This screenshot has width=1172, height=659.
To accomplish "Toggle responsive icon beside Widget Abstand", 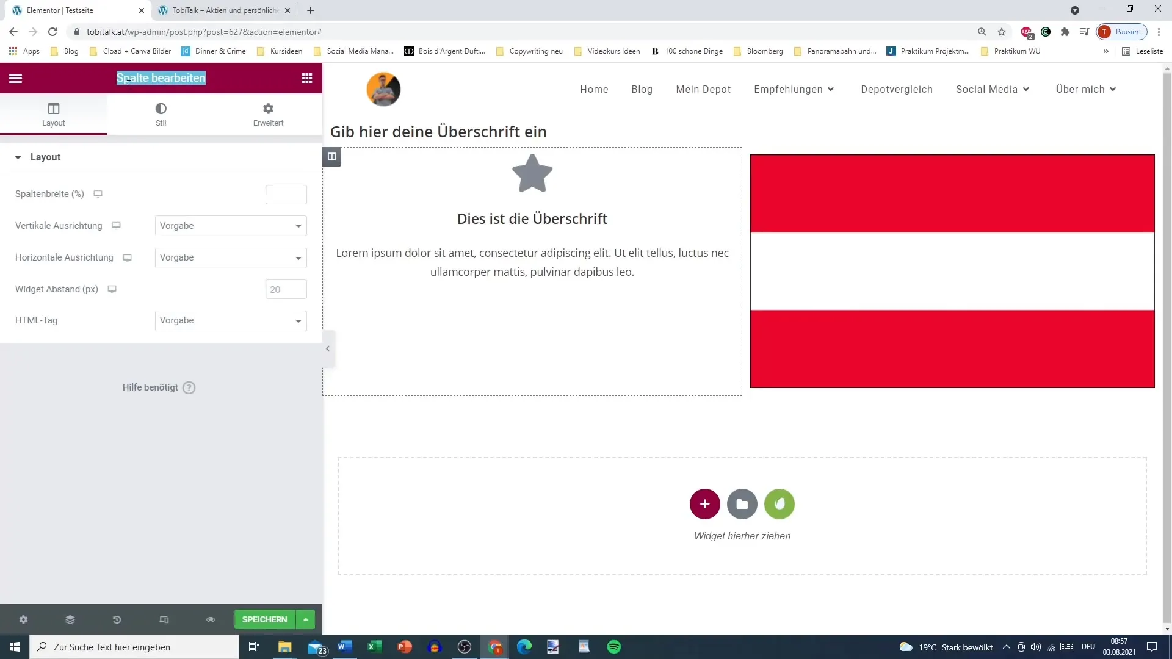I will click(x=112, y=289).
